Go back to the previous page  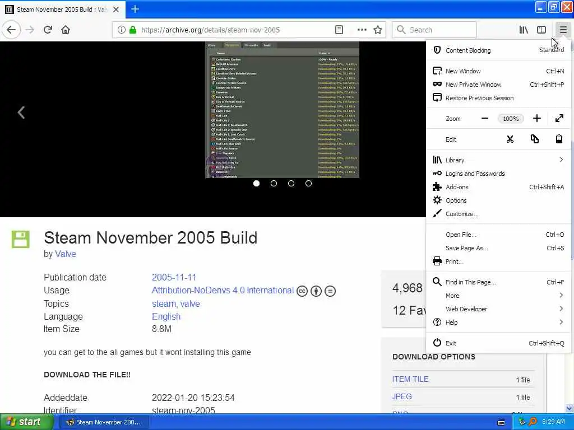(x=11, y=30)
